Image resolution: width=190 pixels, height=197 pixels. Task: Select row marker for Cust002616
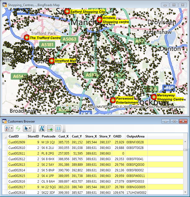point(5,181)
